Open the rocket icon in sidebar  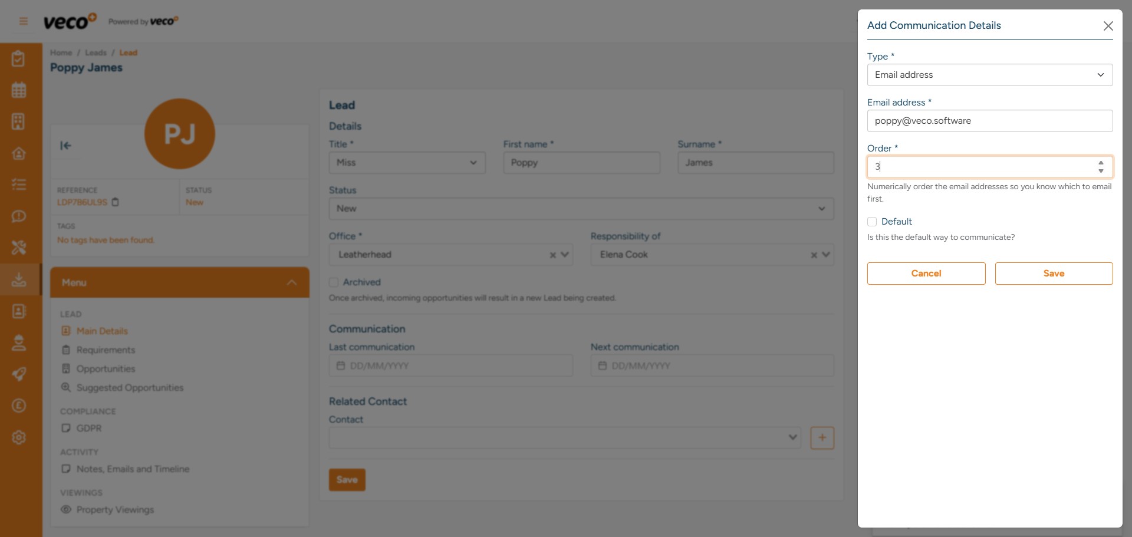pos(19,374)
